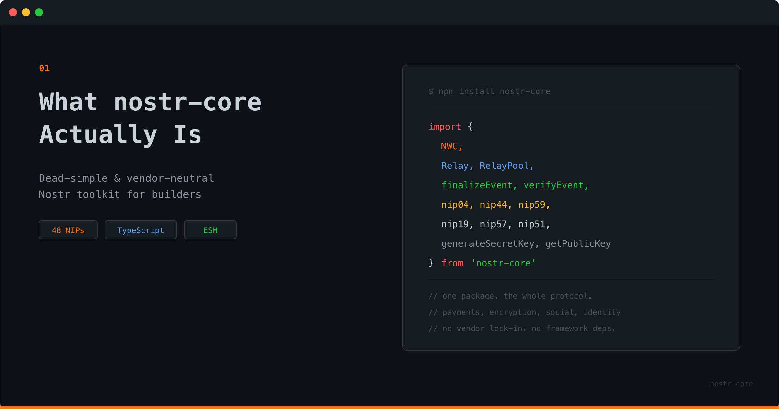Click the green zoom traffic light
779x409 pixels.
coord(39,12)
